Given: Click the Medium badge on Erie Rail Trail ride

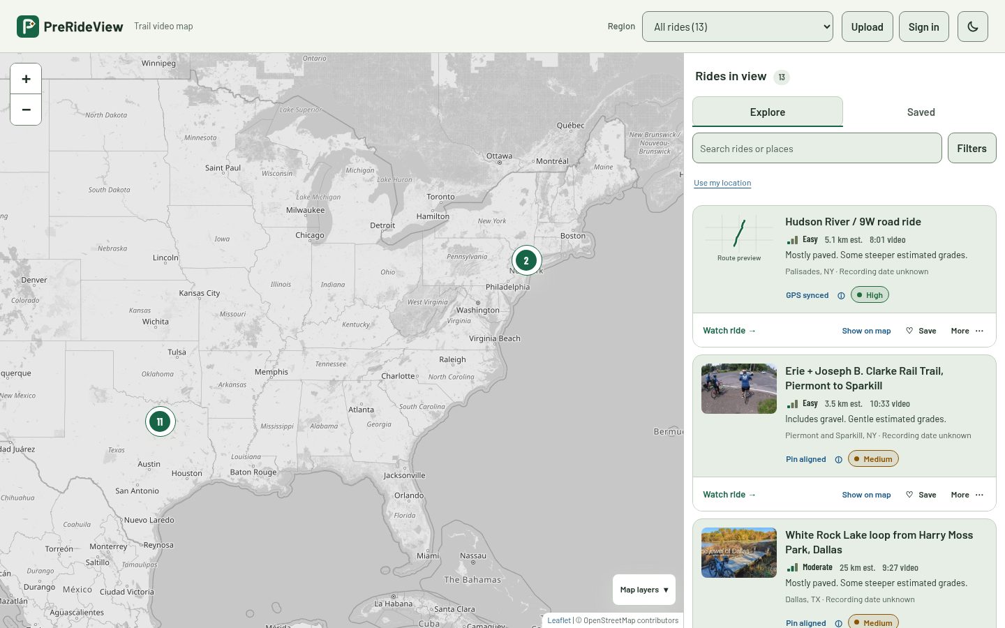Looking at the screenshot, I should [x=873, y=459].
